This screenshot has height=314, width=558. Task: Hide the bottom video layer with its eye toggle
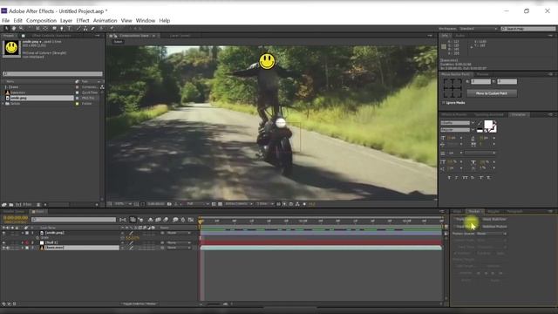tap(3, 248)
